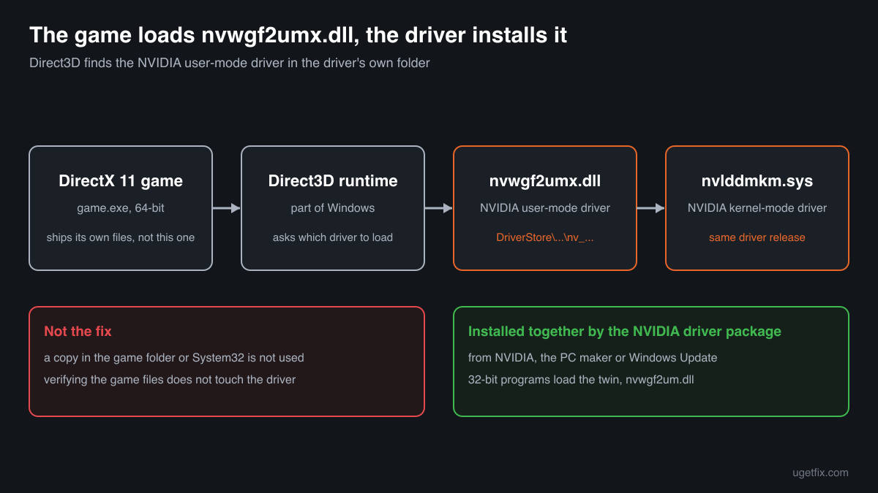Viewport: 878px width, 493px height.
Task: Select the 'DirectX 11 game' heading
Action: click(121, 181)
